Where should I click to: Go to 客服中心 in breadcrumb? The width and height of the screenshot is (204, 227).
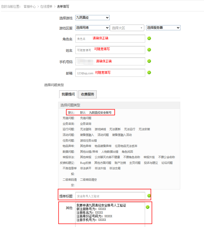(x=29, y=6)
